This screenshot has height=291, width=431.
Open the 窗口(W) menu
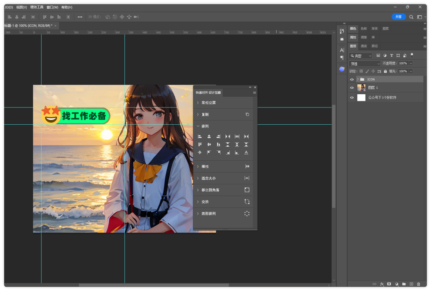[52, 7]
